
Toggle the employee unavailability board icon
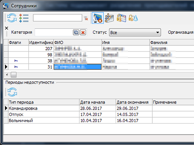98,18
